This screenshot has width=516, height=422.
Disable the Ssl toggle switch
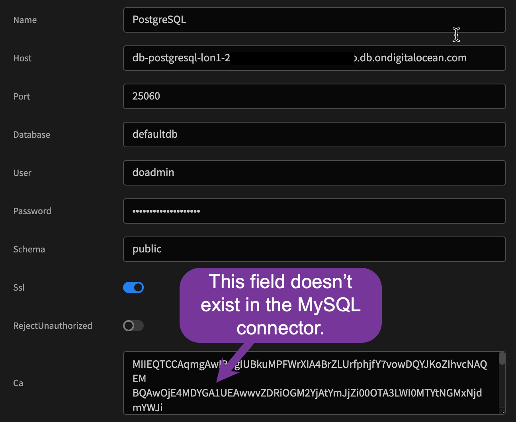pyautogui.click(x=133, y=287)
